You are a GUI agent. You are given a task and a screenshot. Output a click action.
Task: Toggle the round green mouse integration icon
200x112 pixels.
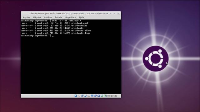[x=102, y=96]
